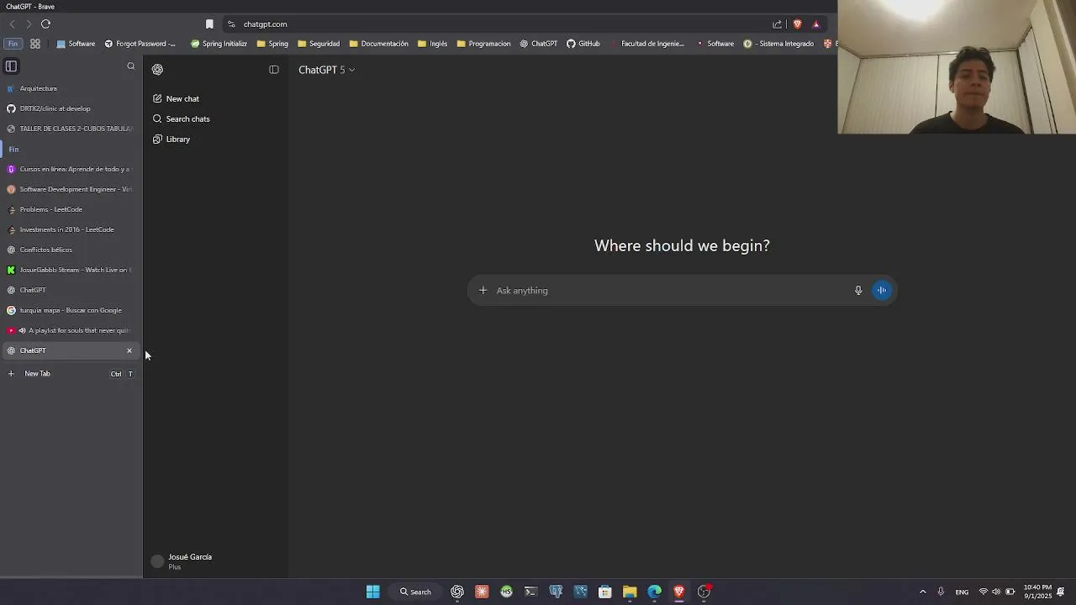Open a New Tab from the vertical tab list
Screen dimensions: 1076x605
pos(71,374)
